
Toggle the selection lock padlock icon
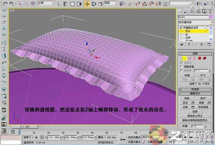[36, 137]
